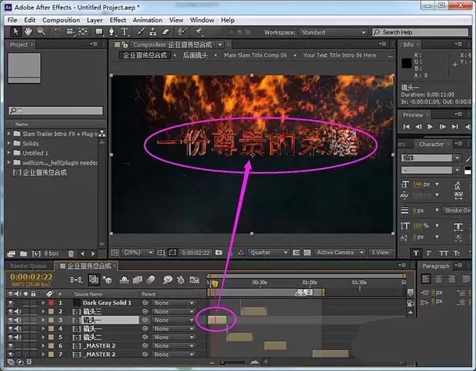Click the 8 bpc color depth button

52,253
